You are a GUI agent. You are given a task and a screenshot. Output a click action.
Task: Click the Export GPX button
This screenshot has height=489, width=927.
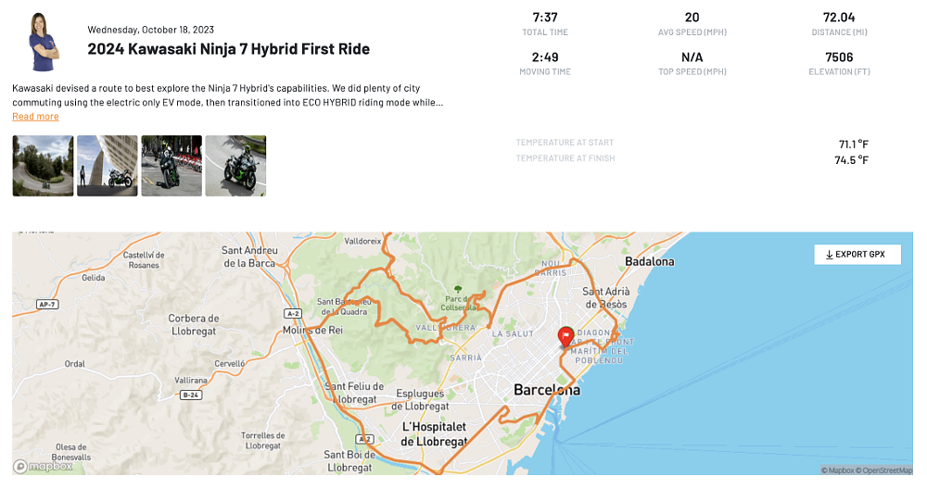coord(857,255)
